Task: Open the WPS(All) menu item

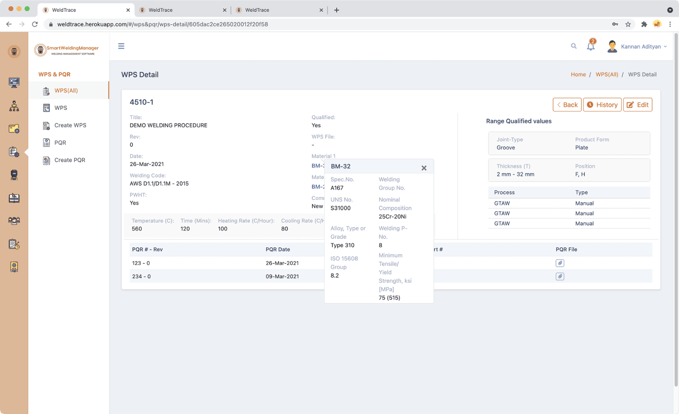Action: [66, 91]
